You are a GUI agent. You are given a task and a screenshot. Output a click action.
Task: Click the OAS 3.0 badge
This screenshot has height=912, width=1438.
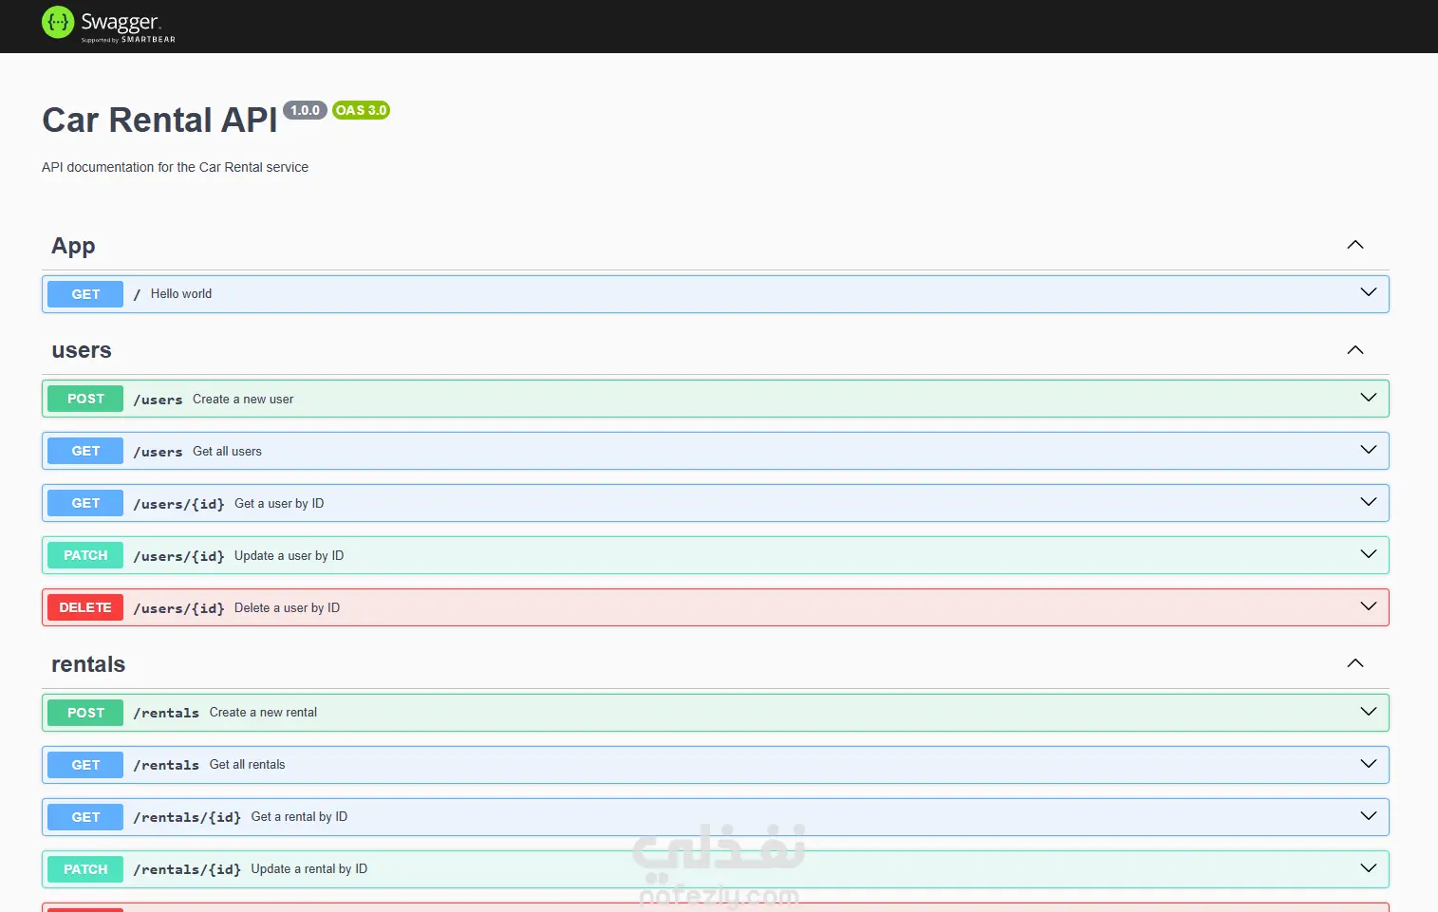click(361, 109)
